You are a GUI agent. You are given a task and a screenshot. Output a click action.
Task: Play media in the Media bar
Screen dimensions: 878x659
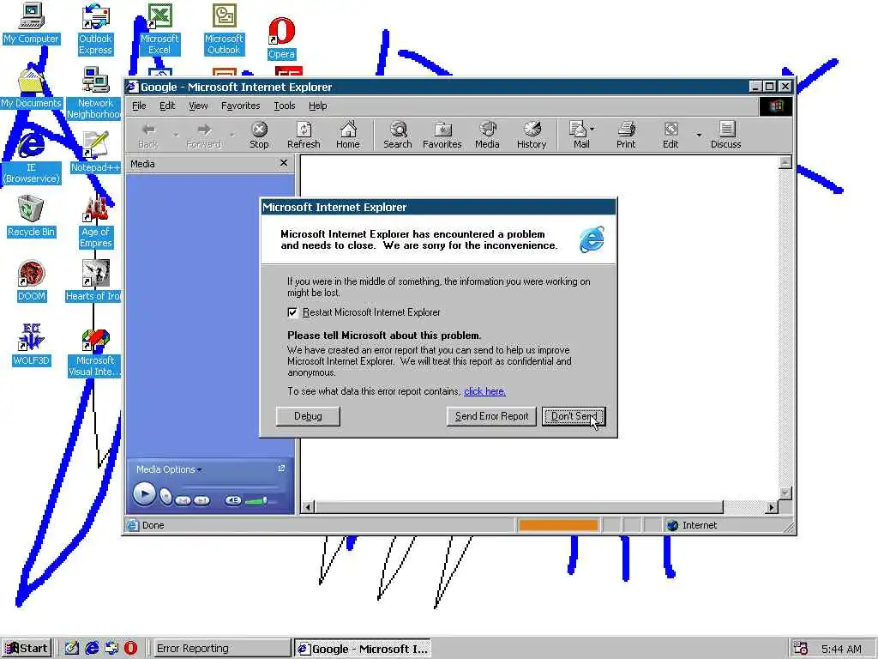click(x=144, y=494)
